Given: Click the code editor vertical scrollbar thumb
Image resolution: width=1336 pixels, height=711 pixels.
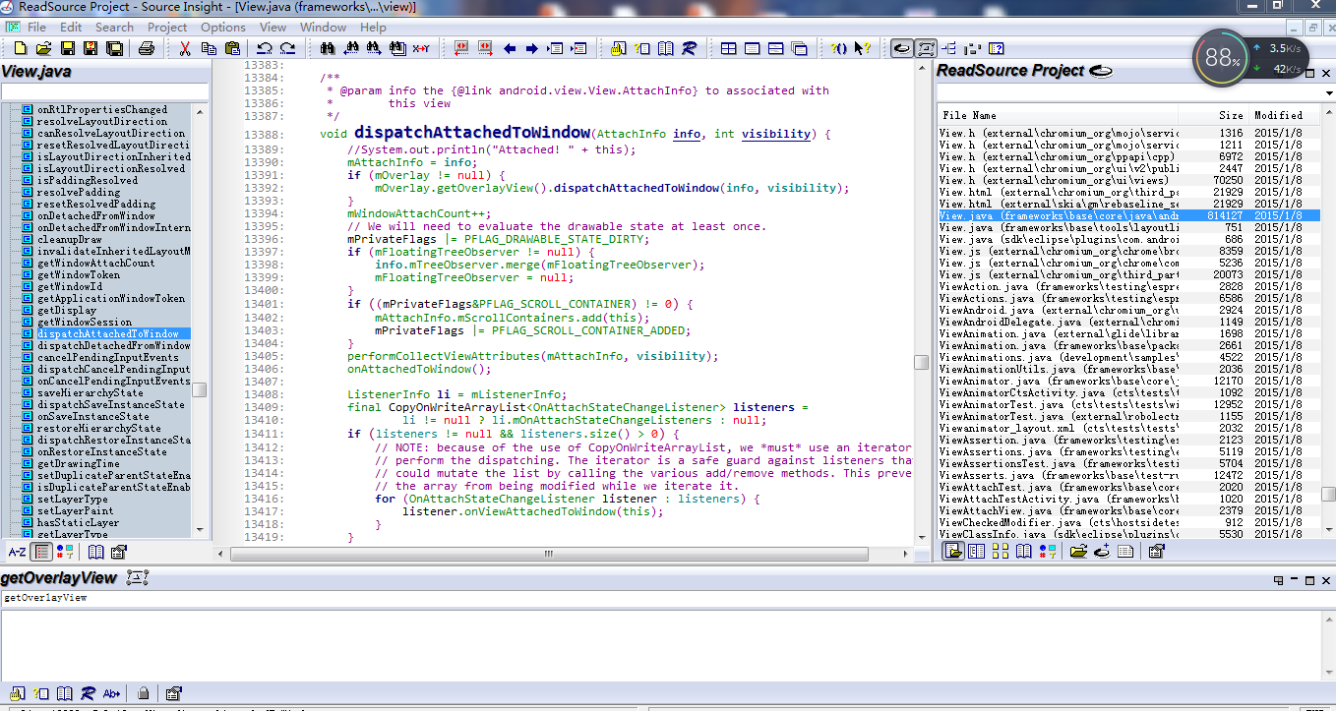Looking at the screenshot, I should pyautogui.click(x=922, y=362).
